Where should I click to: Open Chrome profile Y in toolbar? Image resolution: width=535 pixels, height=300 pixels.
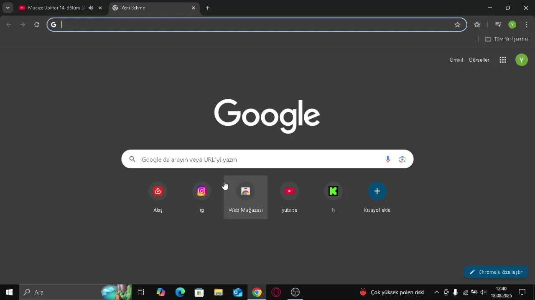(x=512, y=25)
